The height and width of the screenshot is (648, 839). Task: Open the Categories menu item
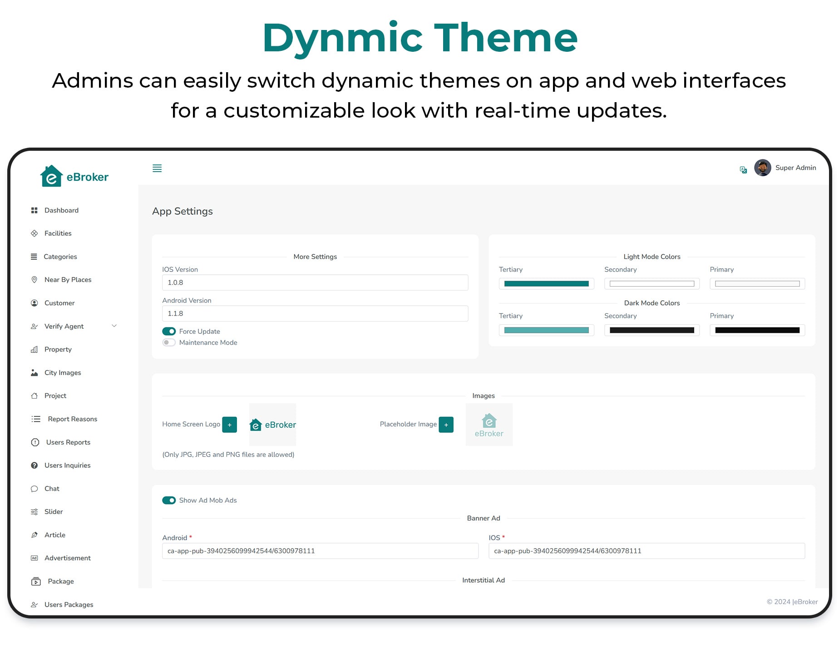(x=60, y=257)
